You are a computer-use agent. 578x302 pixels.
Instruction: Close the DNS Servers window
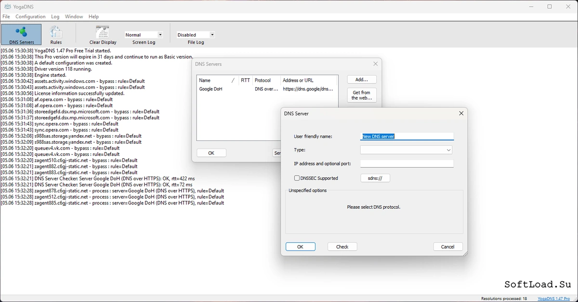376,64
